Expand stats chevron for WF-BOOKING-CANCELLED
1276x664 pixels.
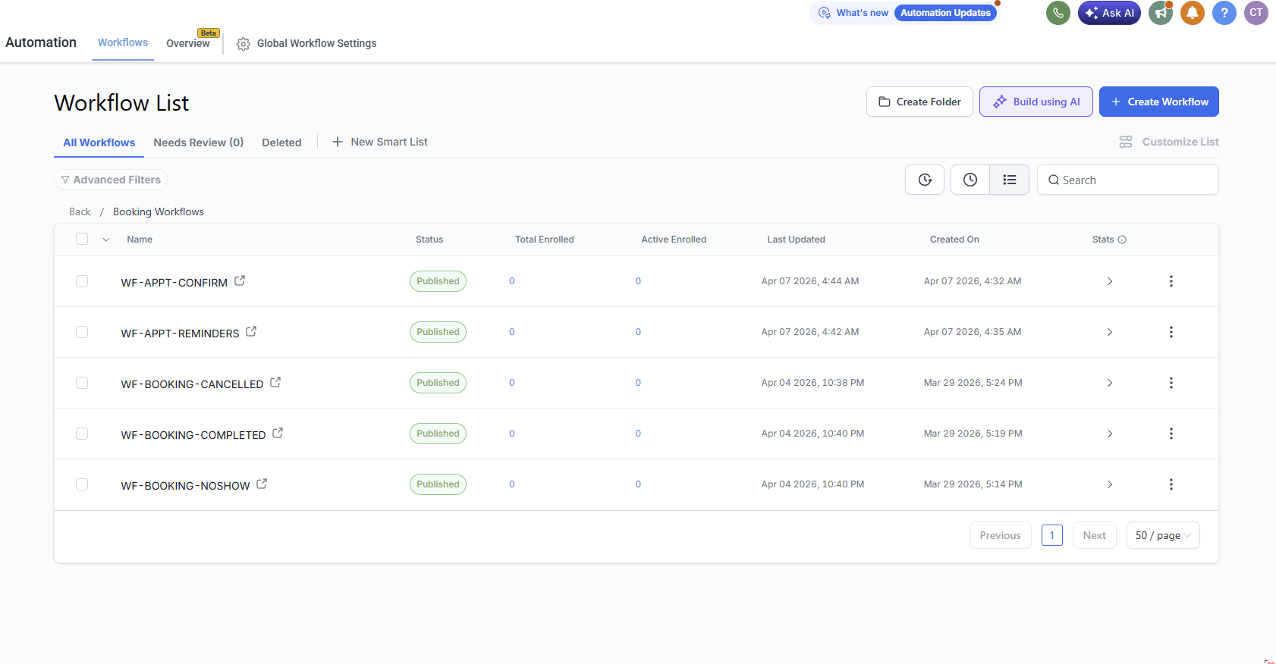pos(1110,383)
